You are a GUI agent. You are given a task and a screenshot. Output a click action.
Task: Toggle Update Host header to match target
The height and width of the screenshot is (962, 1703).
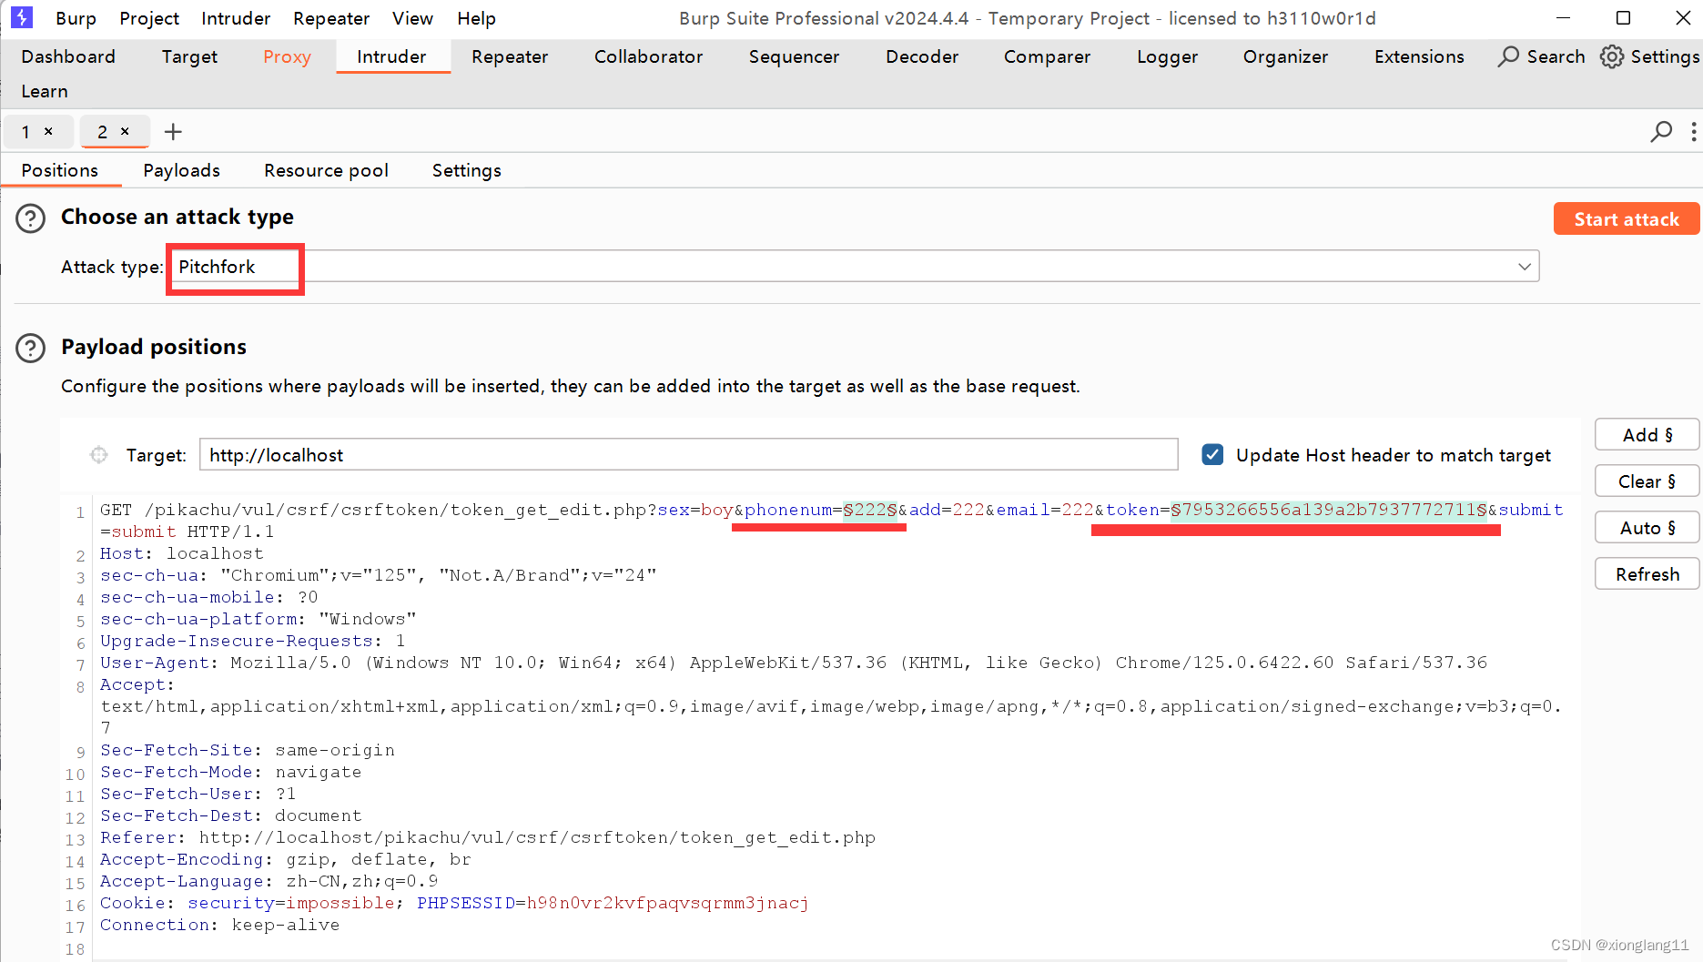click(x=1212, y=455)
